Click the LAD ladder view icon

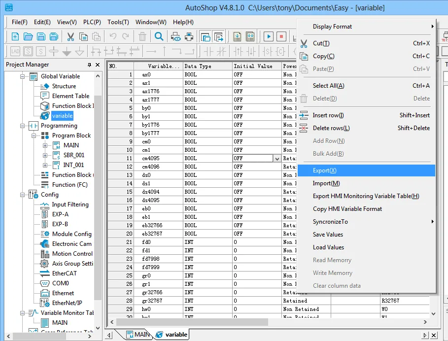click(15, 51)
